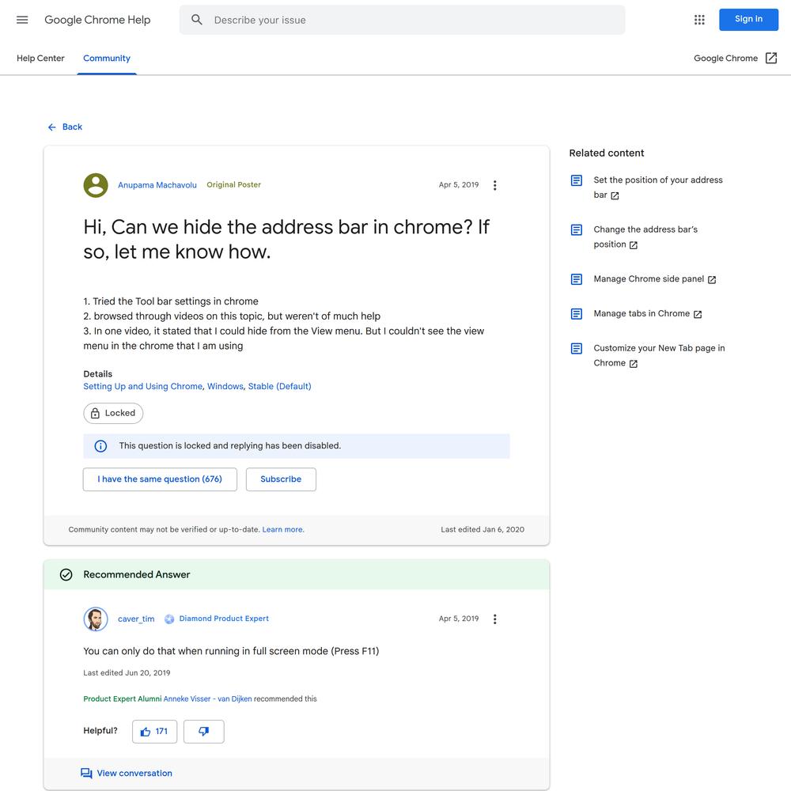Viewport: 791px width, 791px height.
Task: Open the Google apps grid
Action: pos(699,20)
